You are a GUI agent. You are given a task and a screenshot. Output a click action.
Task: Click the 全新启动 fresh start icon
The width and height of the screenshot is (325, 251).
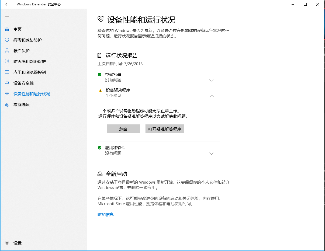99,174
